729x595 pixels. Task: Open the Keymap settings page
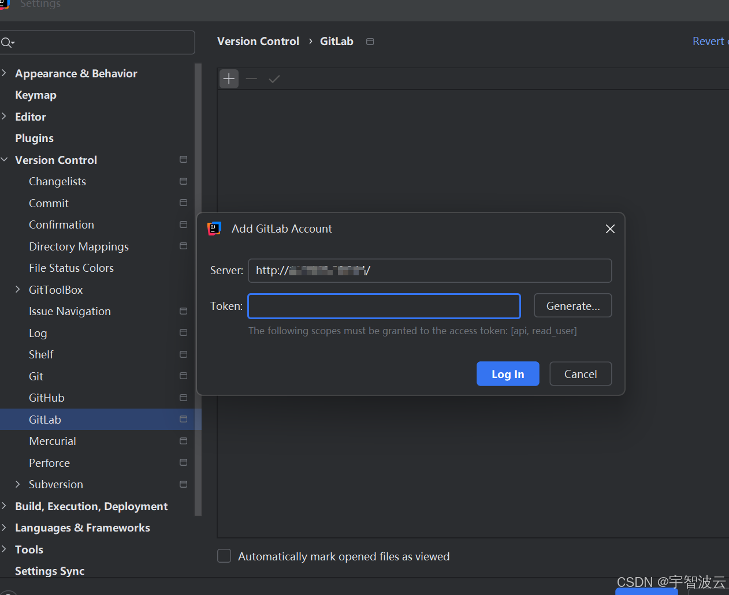pyautogui.click(x=36, y=95)
